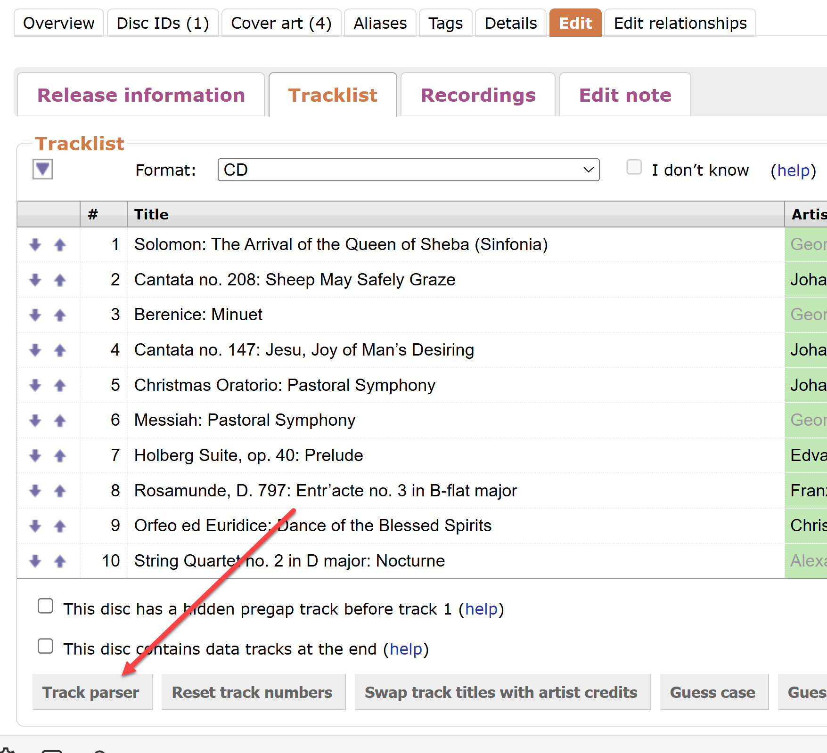Screen dimensions: 827x753
Task: Click the down arrow for Berenice: Minuet
Action: point(35,315)
